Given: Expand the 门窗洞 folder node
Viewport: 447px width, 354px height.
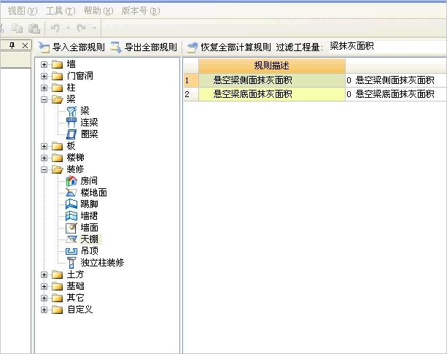Looking at the screenshot, I should point(44,76).
